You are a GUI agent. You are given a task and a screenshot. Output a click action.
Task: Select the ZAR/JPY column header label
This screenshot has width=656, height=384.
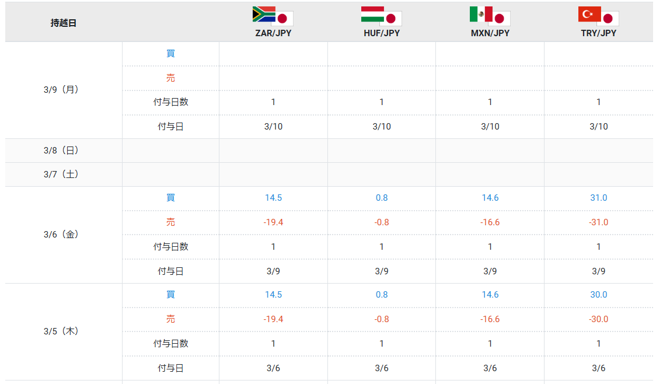(273, 33)
